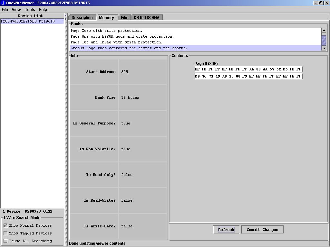Enable Show Tagged Devices checkbox
Screen dimensions: 330x247
point(6,233)
